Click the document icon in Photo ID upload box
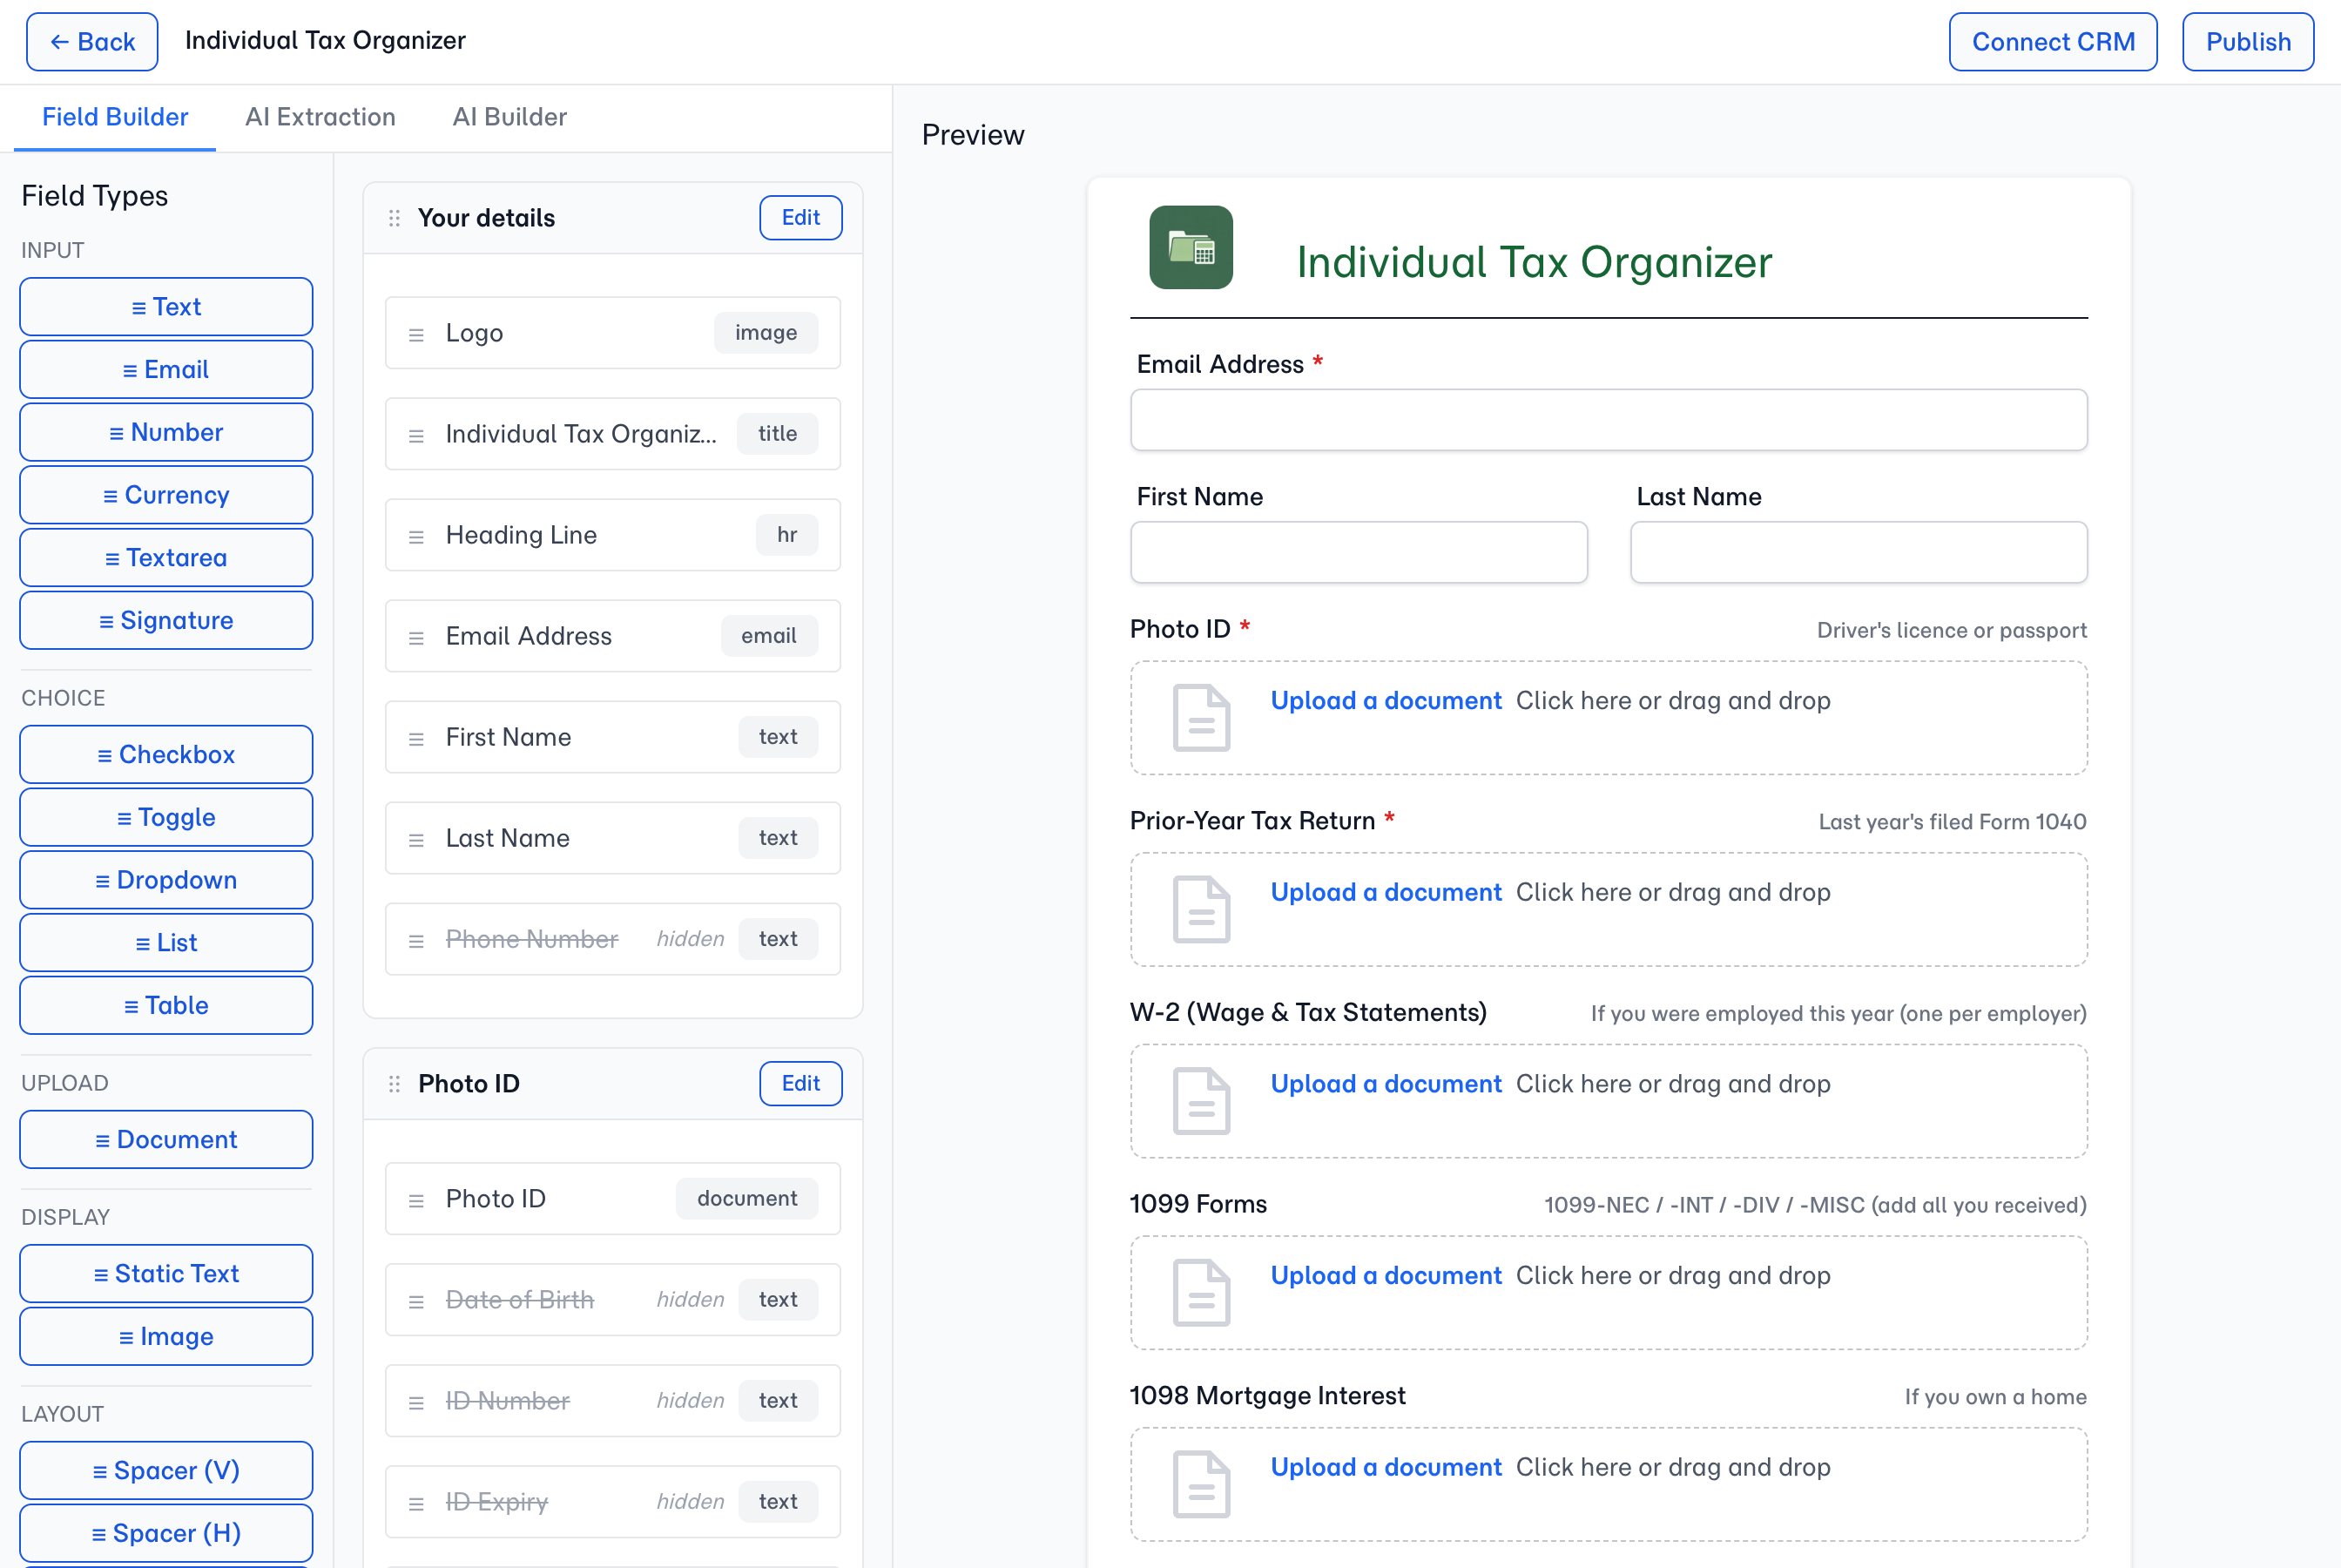Screen dimensions: 2341x1568 click(1200, 717)
